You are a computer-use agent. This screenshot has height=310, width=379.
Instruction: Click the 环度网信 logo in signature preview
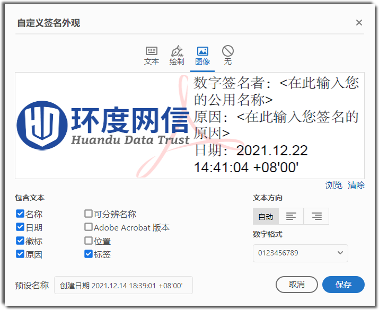coord(103,126)
